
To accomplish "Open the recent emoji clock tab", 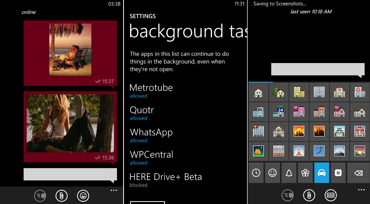I will coord(256,173).
